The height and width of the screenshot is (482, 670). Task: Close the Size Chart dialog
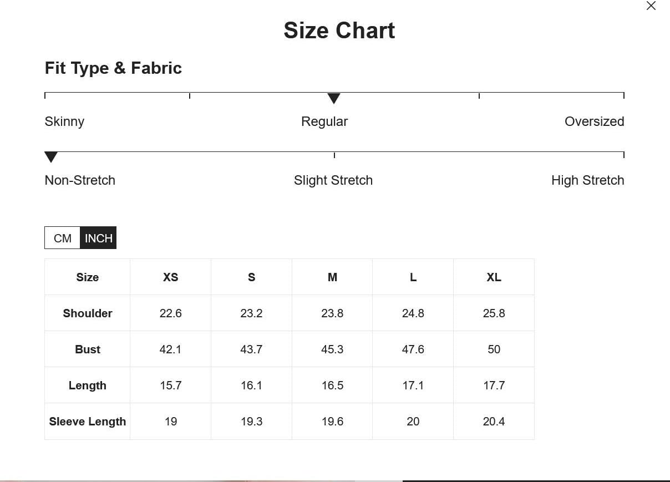click(651, 6)
